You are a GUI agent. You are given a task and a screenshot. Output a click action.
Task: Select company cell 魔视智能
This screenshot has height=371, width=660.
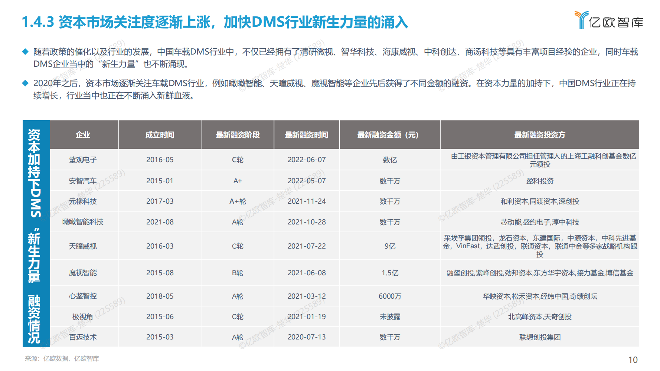(x=83, y=273)
